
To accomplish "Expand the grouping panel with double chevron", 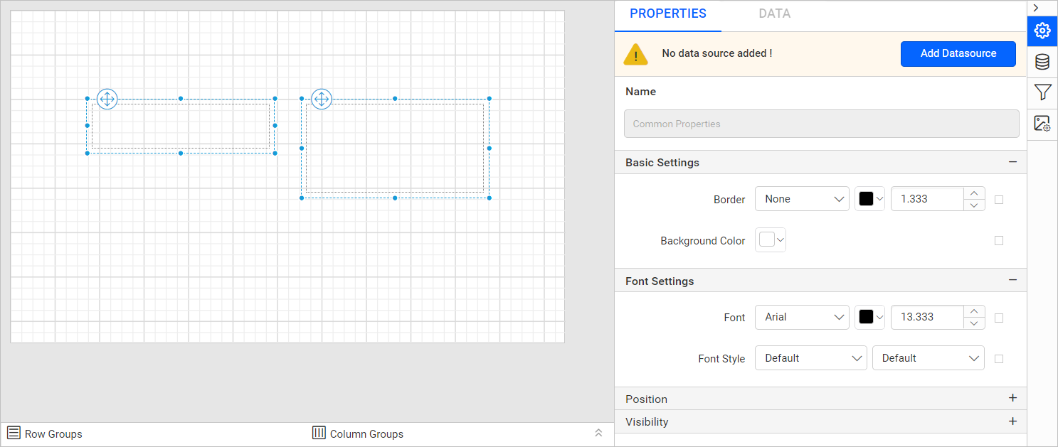I will point(598,433).
